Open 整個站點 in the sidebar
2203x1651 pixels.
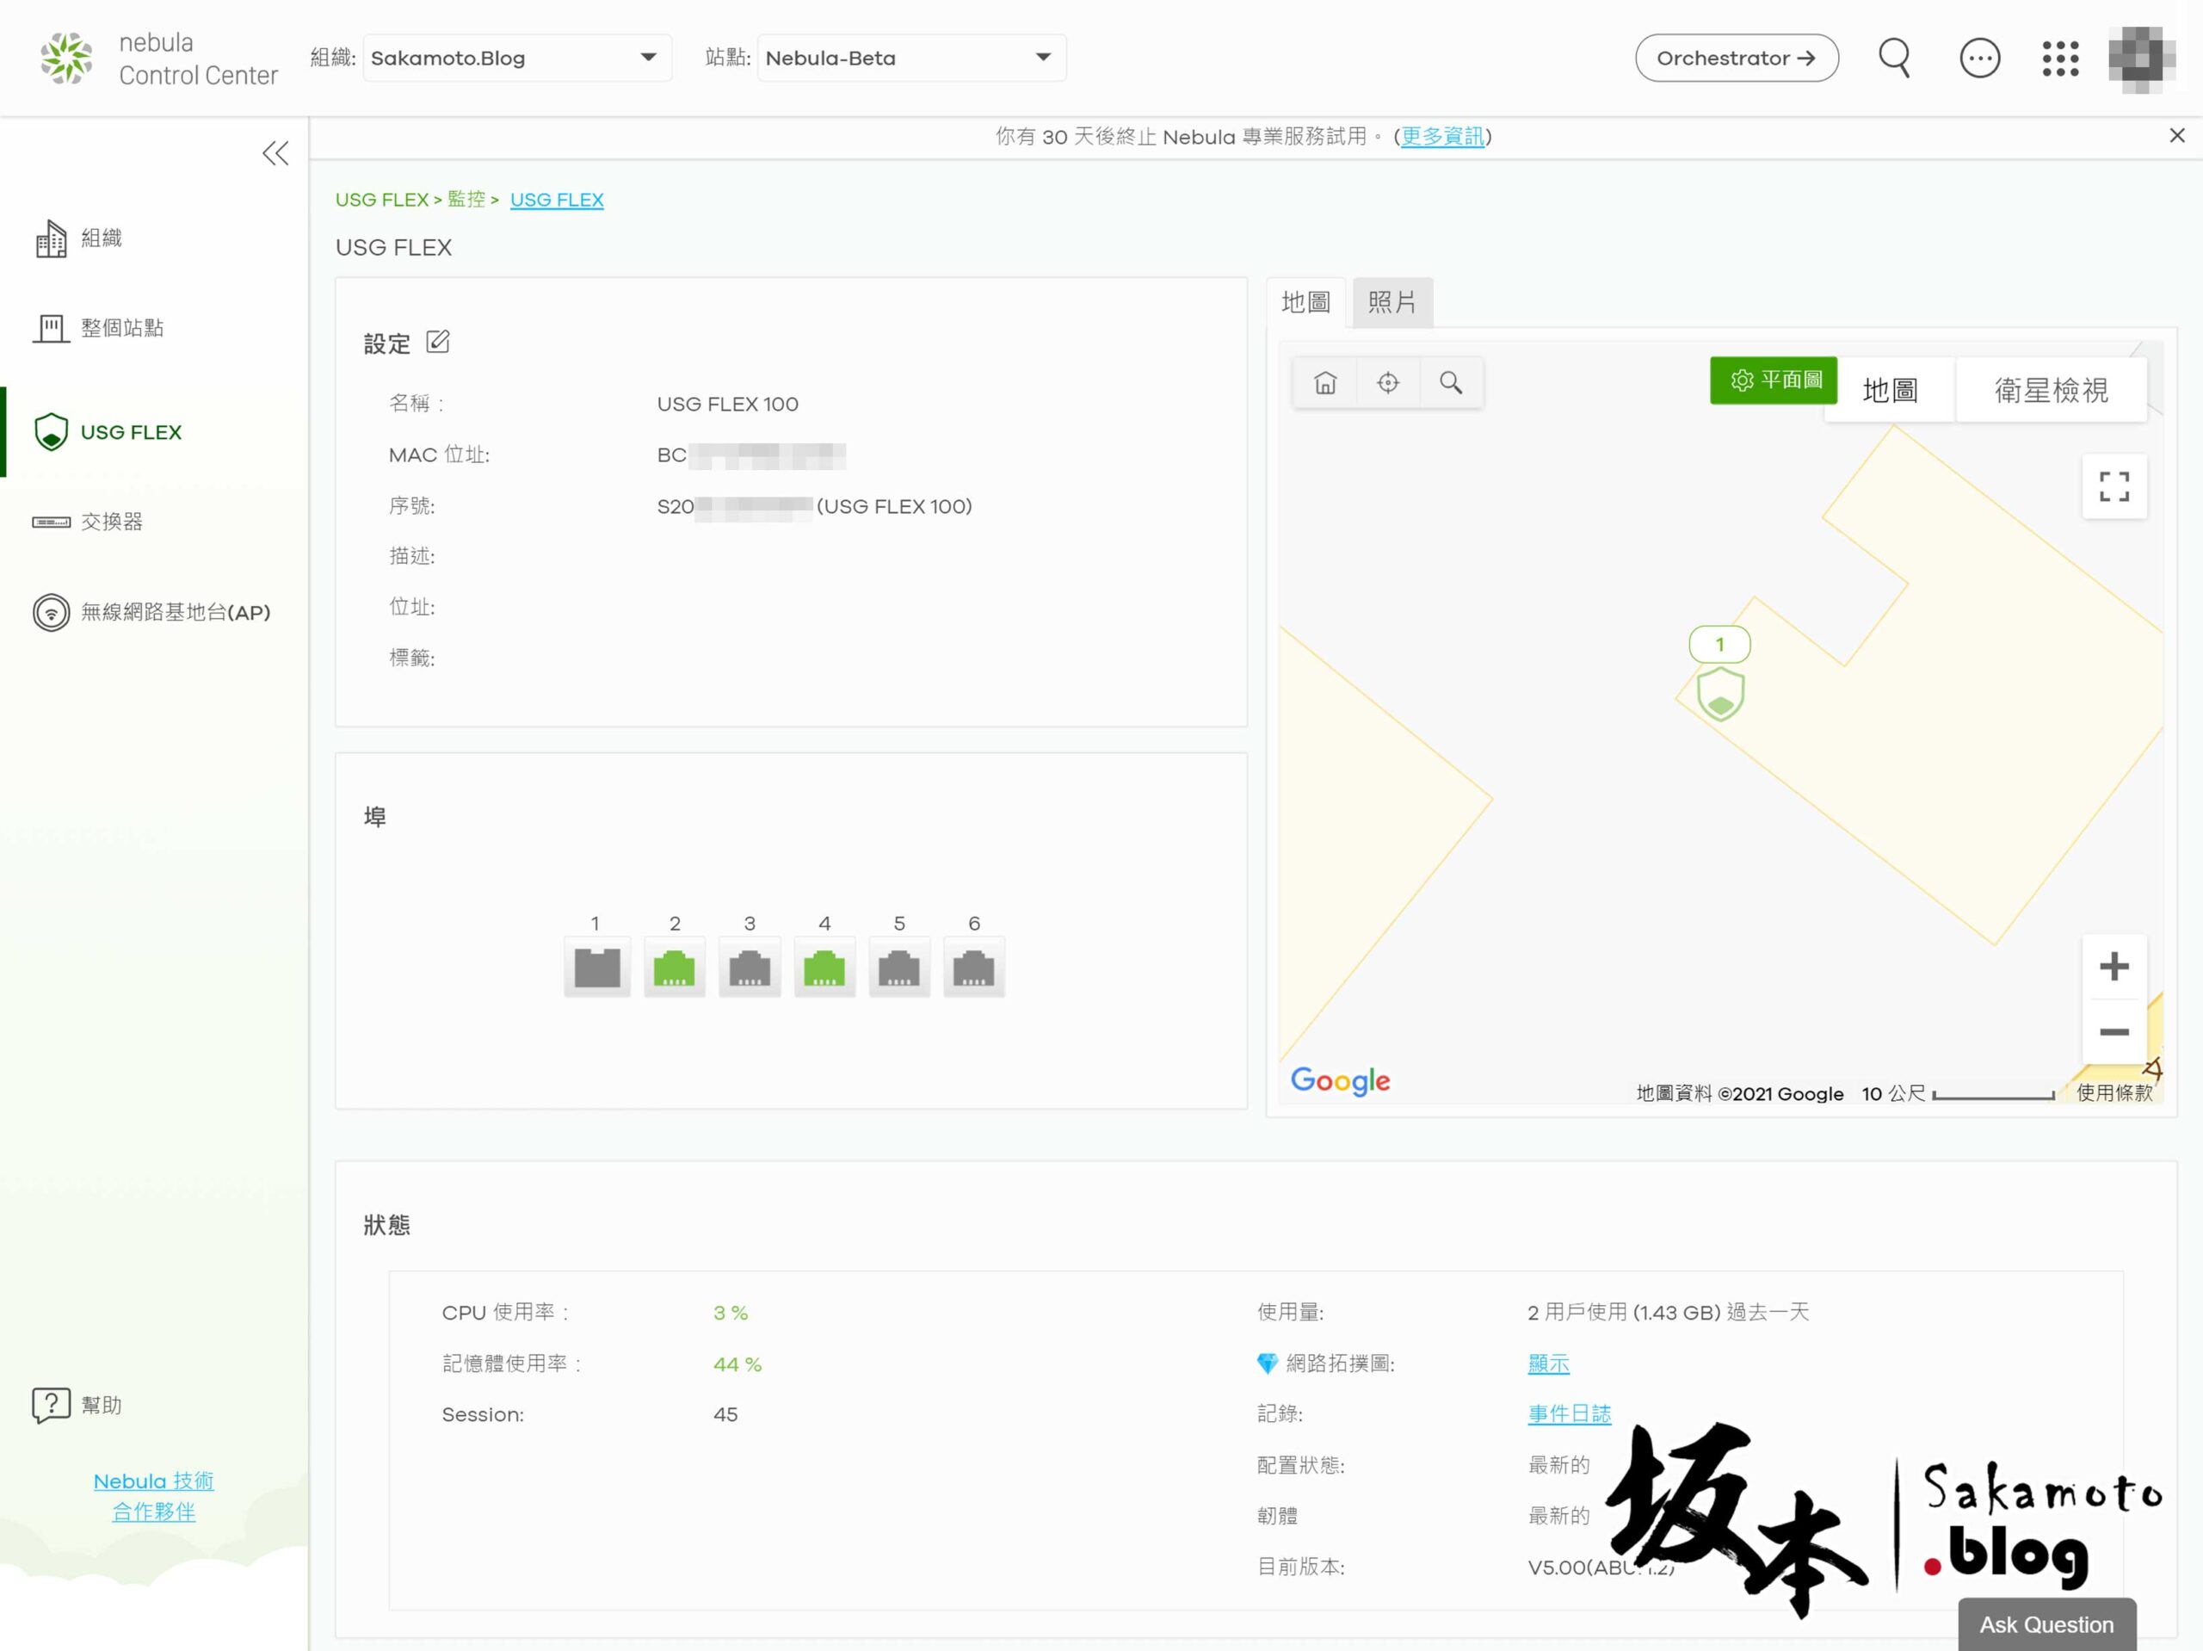tap(97, 328)
